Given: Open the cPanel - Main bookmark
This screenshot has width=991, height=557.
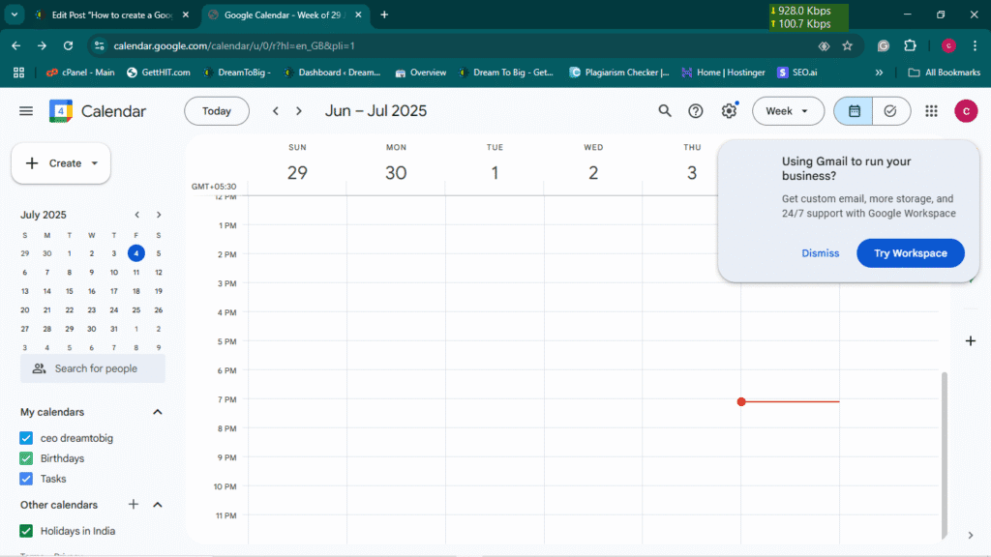Looking at the screenshot, I should coord(81,73).
